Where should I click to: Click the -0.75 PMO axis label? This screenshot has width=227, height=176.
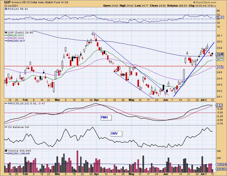(x=219, y=124)
